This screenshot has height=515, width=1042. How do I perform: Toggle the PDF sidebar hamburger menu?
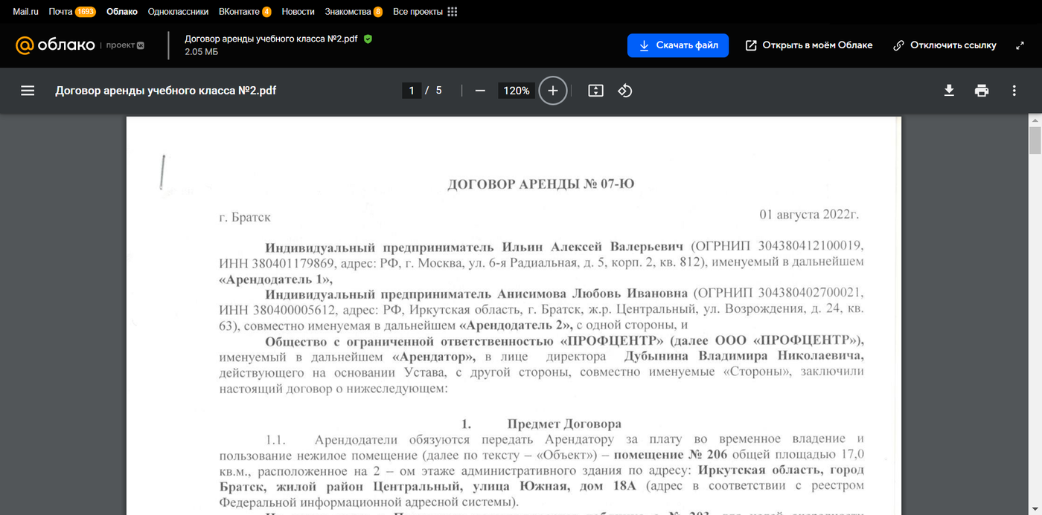[28, 91]
